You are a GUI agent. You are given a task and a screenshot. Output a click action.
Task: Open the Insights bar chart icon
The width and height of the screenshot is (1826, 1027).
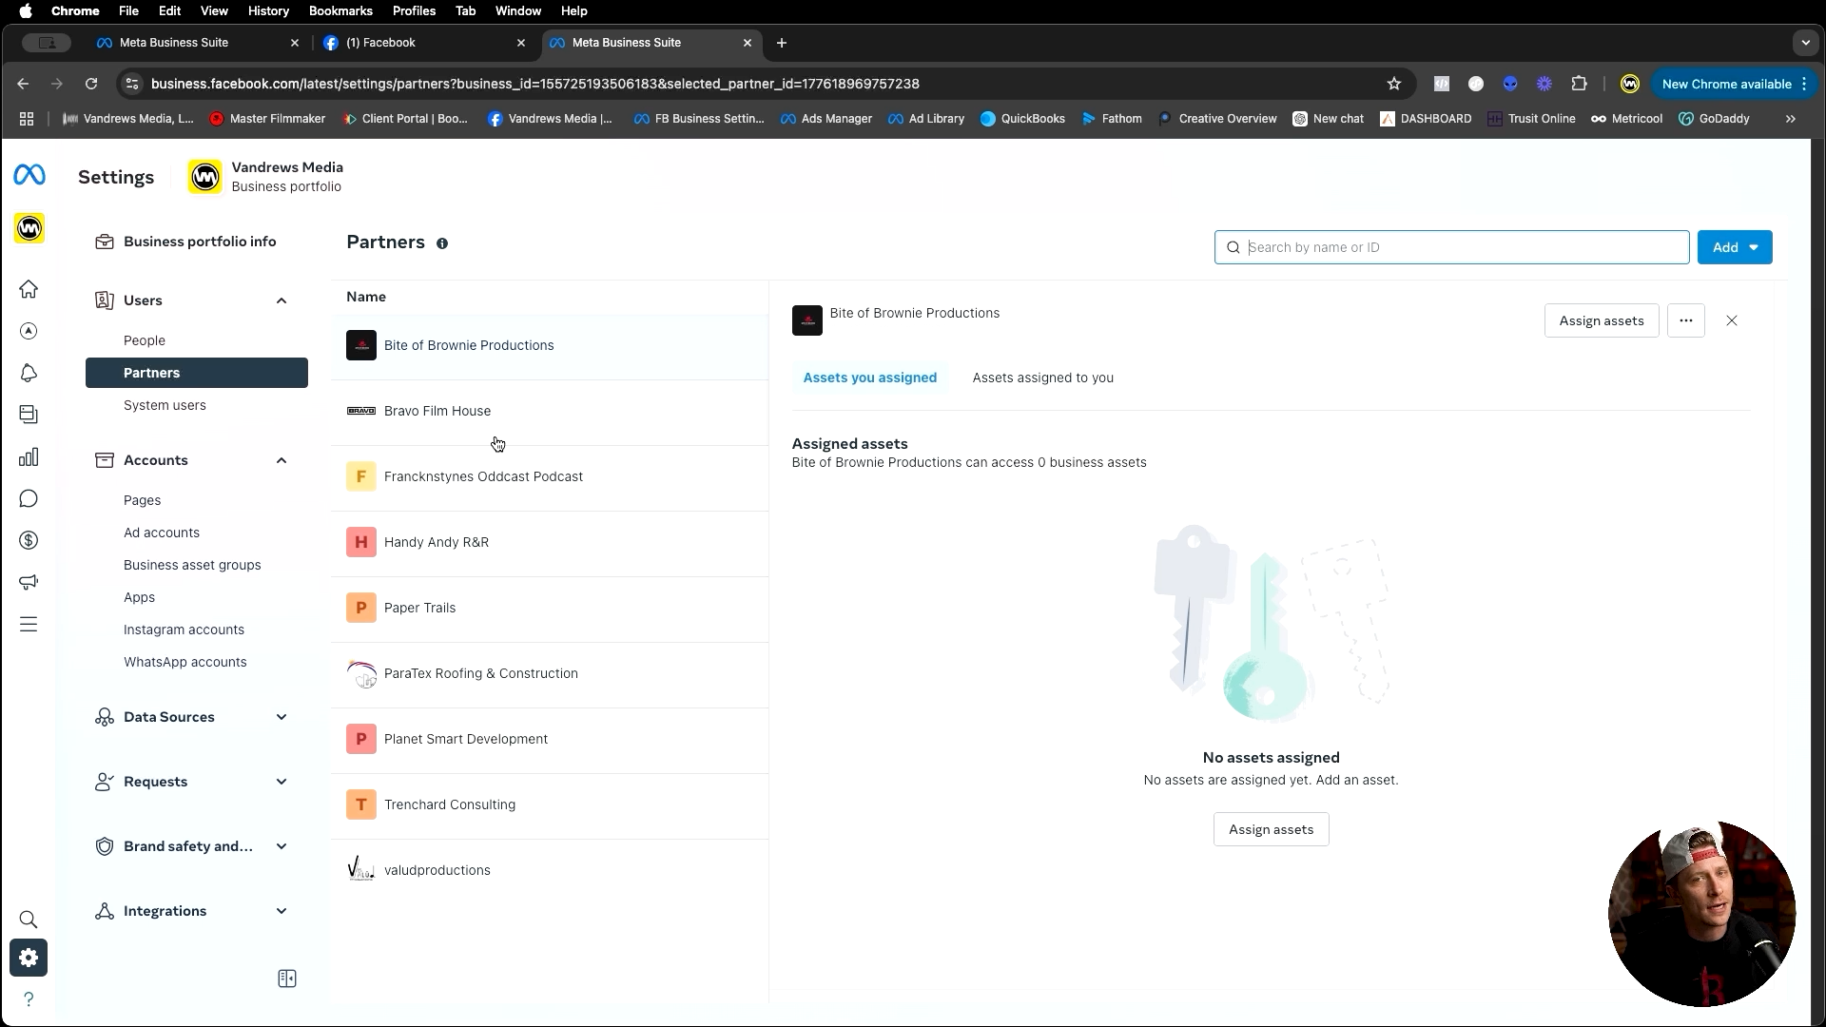click(29, 456)
